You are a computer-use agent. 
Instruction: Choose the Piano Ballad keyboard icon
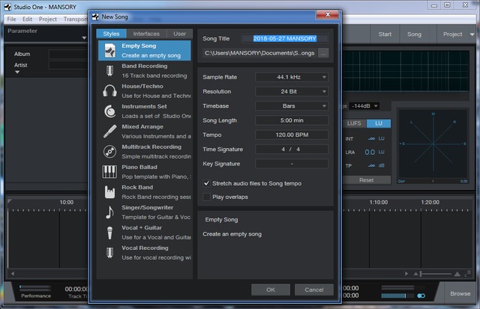click(x=109, y=171)
